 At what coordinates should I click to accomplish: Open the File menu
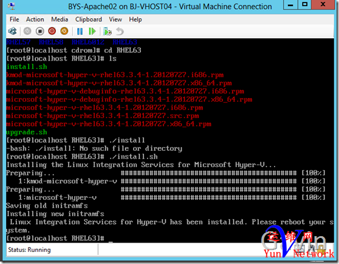click(14, 19)
